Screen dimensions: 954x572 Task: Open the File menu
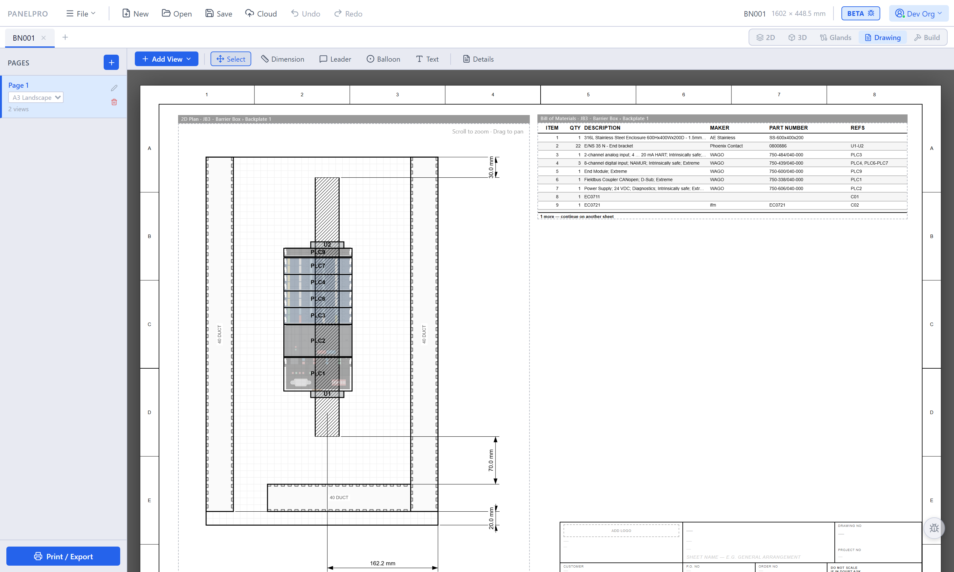point(81,13)
